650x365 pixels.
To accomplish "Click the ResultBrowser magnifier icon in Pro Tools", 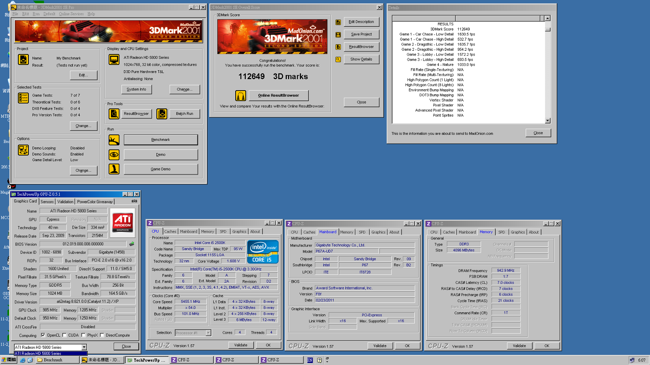I will 114,114.
